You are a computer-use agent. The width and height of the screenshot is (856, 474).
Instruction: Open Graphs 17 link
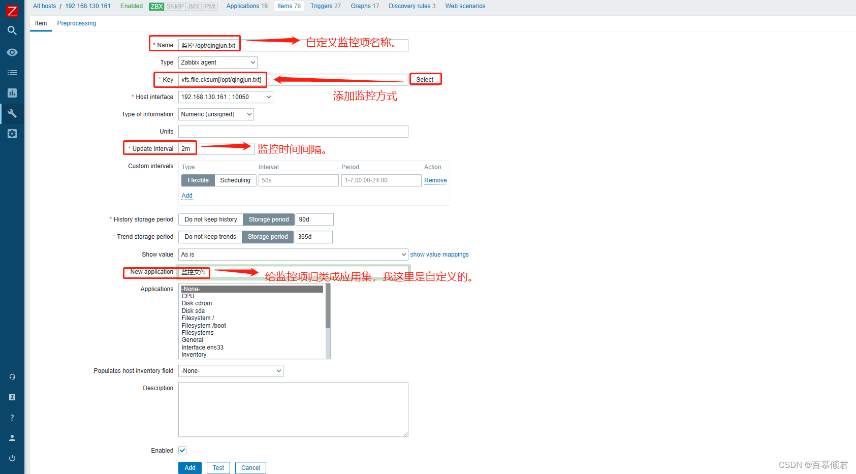[365, 6]
